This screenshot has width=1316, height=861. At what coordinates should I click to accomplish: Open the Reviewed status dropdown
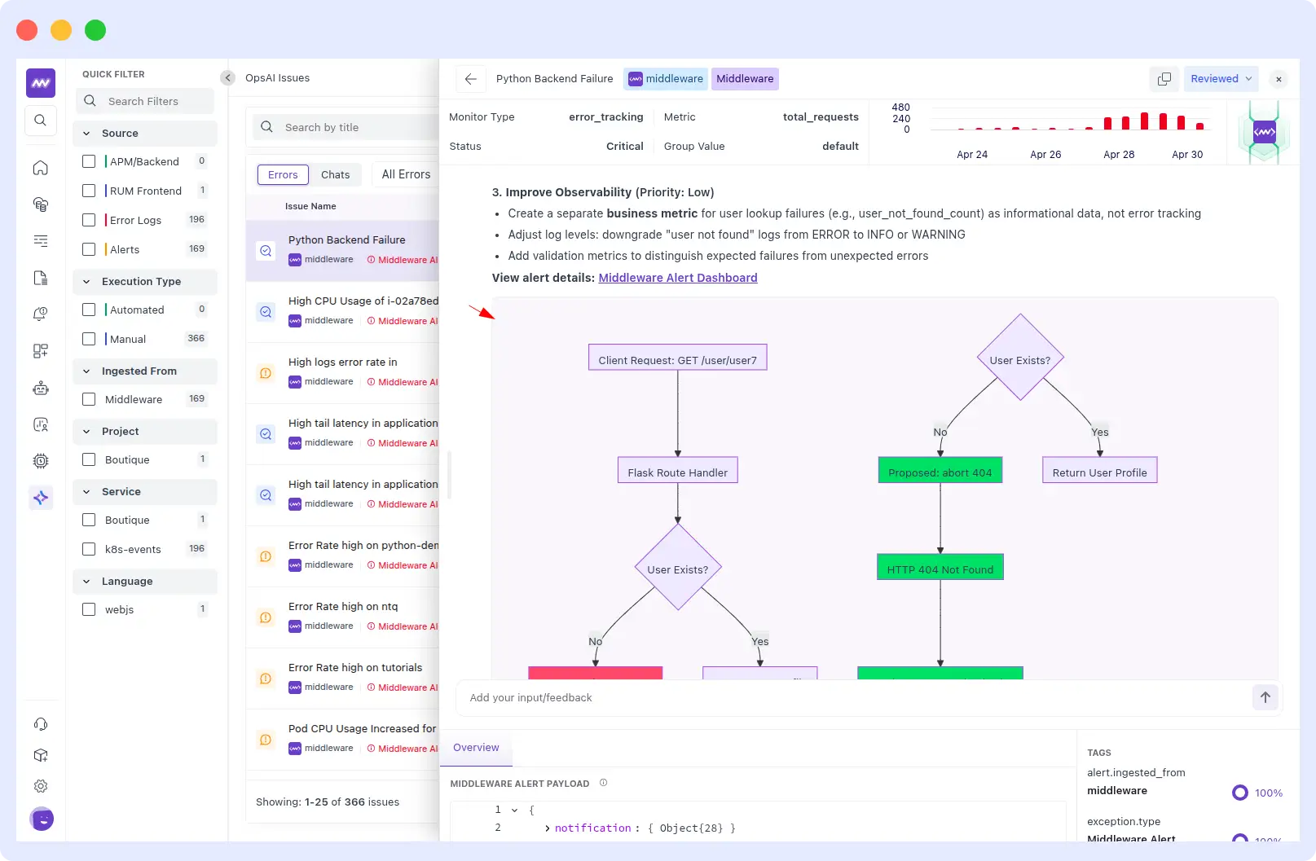pyautogui.click(x=1220, y=78)
